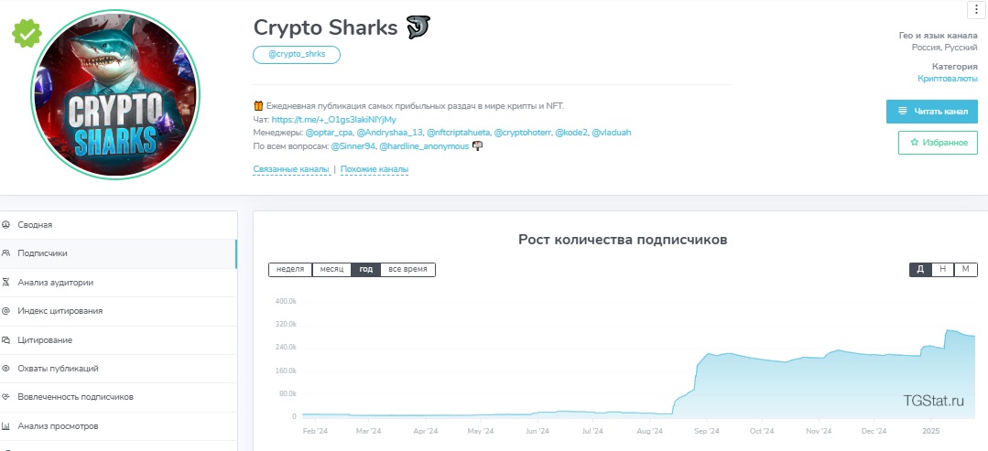This screenshot has width=988, height=451.
Task: Click the star icon in Избранное
Action: tap(914, 143)
